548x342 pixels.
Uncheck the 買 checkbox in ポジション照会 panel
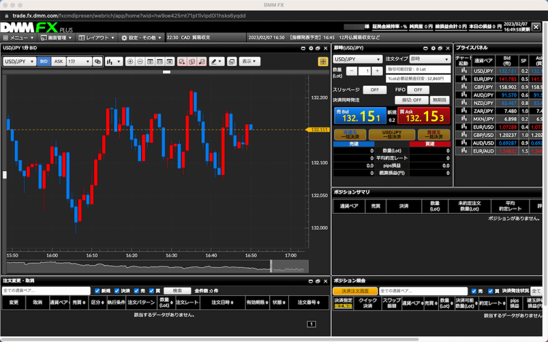(490, 291)
